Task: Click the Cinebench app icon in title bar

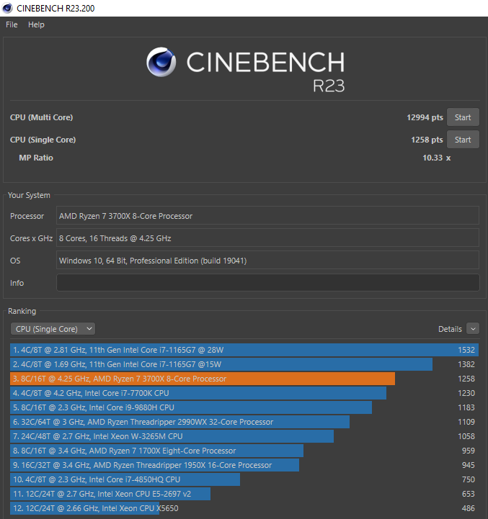Action: click(7, 8)
